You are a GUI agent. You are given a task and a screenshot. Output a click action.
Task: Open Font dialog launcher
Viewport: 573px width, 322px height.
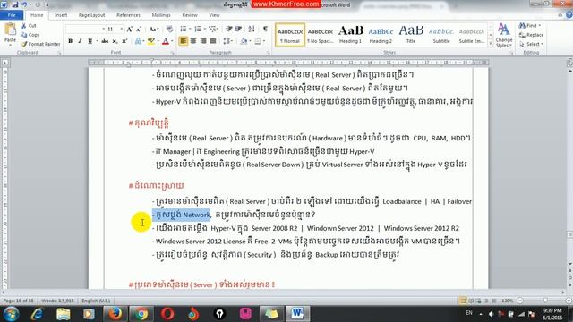pos(172,53)
